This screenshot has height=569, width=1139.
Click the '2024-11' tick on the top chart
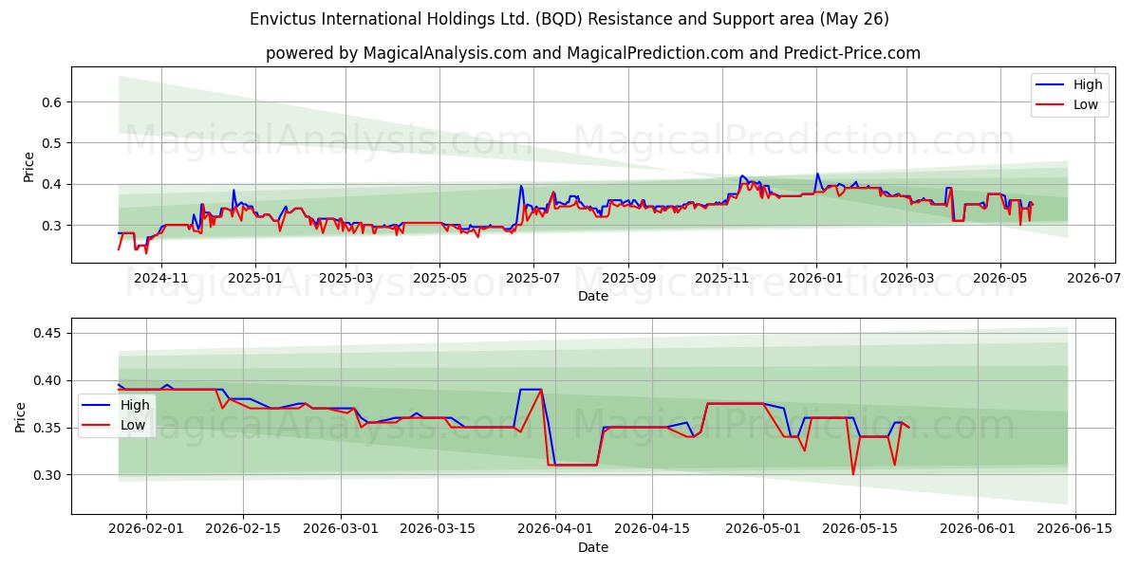(x=160, y=279)
